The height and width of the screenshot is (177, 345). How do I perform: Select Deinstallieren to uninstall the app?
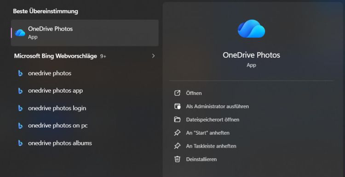[x=201, y=159]
